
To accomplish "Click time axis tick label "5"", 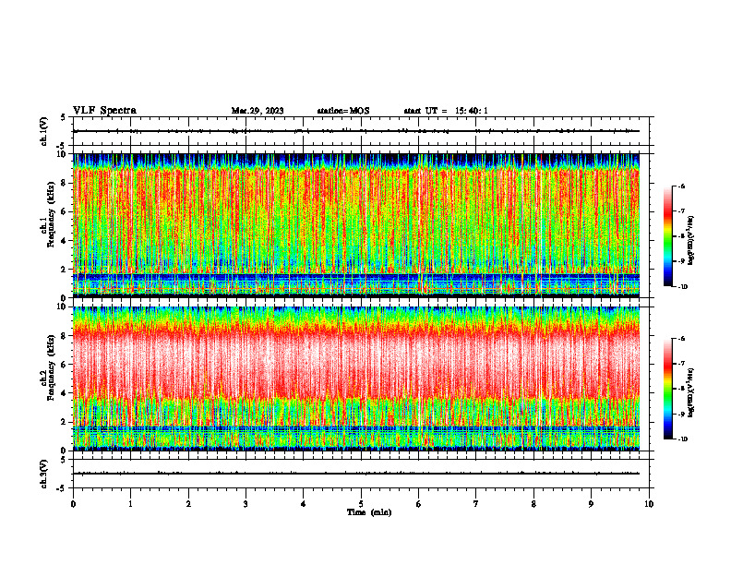I will coord(361,504).
